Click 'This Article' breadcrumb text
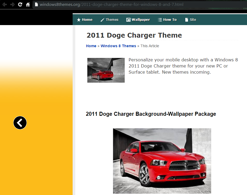This screenshot has width=247, height=195. click(150, 46)
